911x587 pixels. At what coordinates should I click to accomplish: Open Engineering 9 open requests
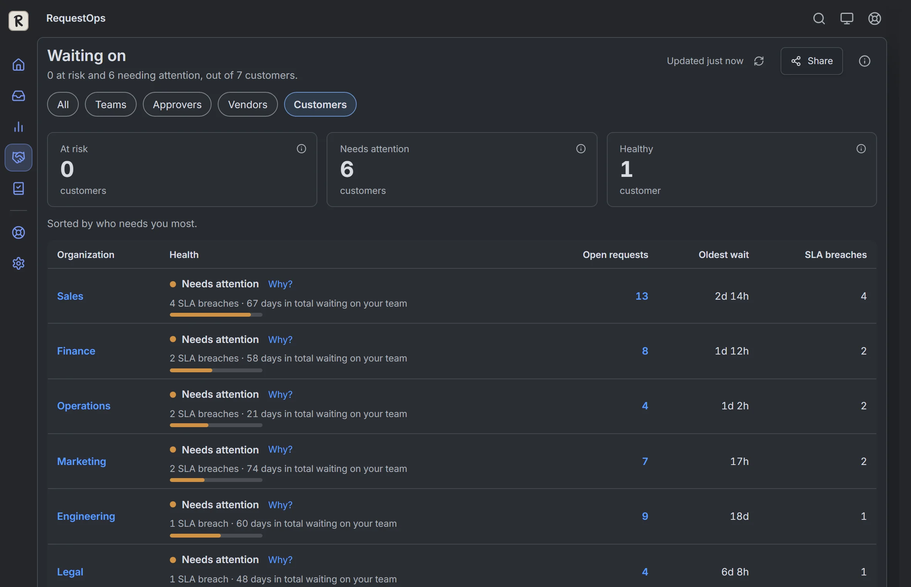point(645,516)
